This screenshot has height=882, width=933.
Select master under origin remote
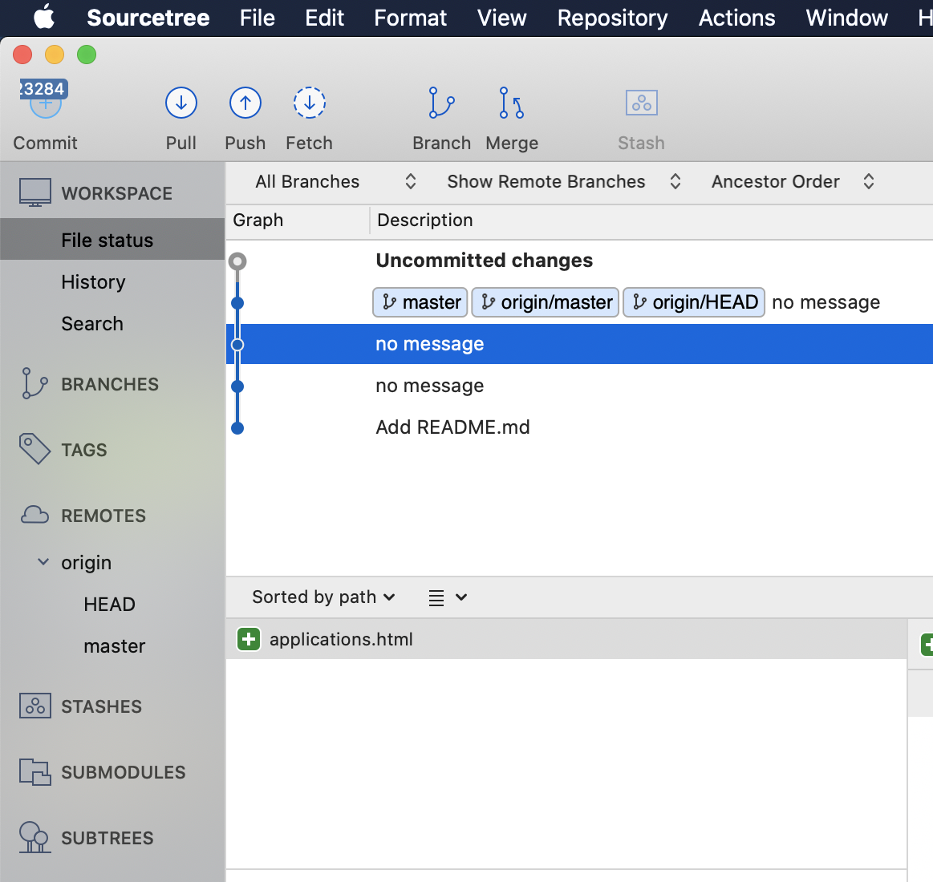tap(114, 646)
